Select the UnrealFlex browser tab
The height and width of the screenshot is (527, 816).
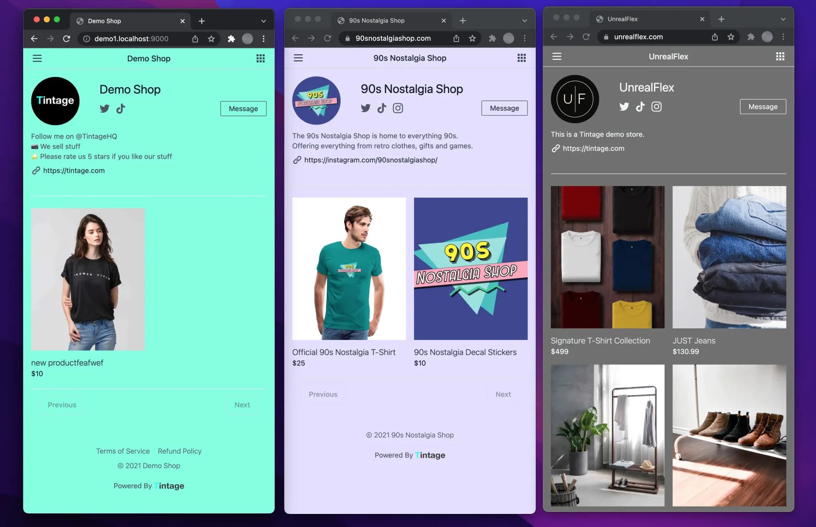[x=622, y=19]
